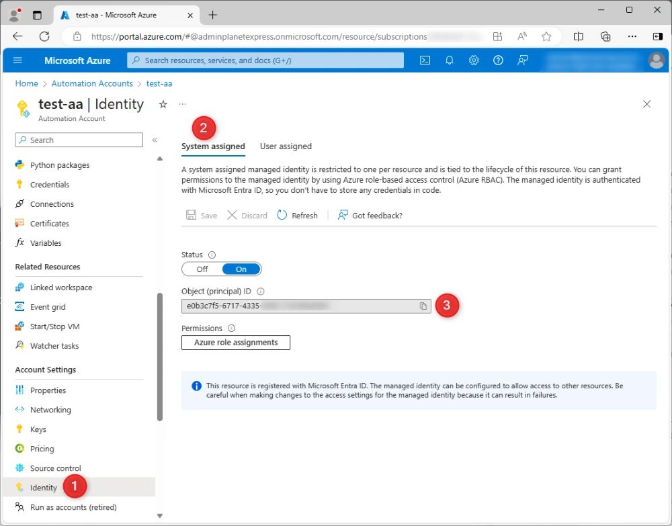Click the Object (principal) ID field
This screenshot has width=672, height=526.
(306, 306)
